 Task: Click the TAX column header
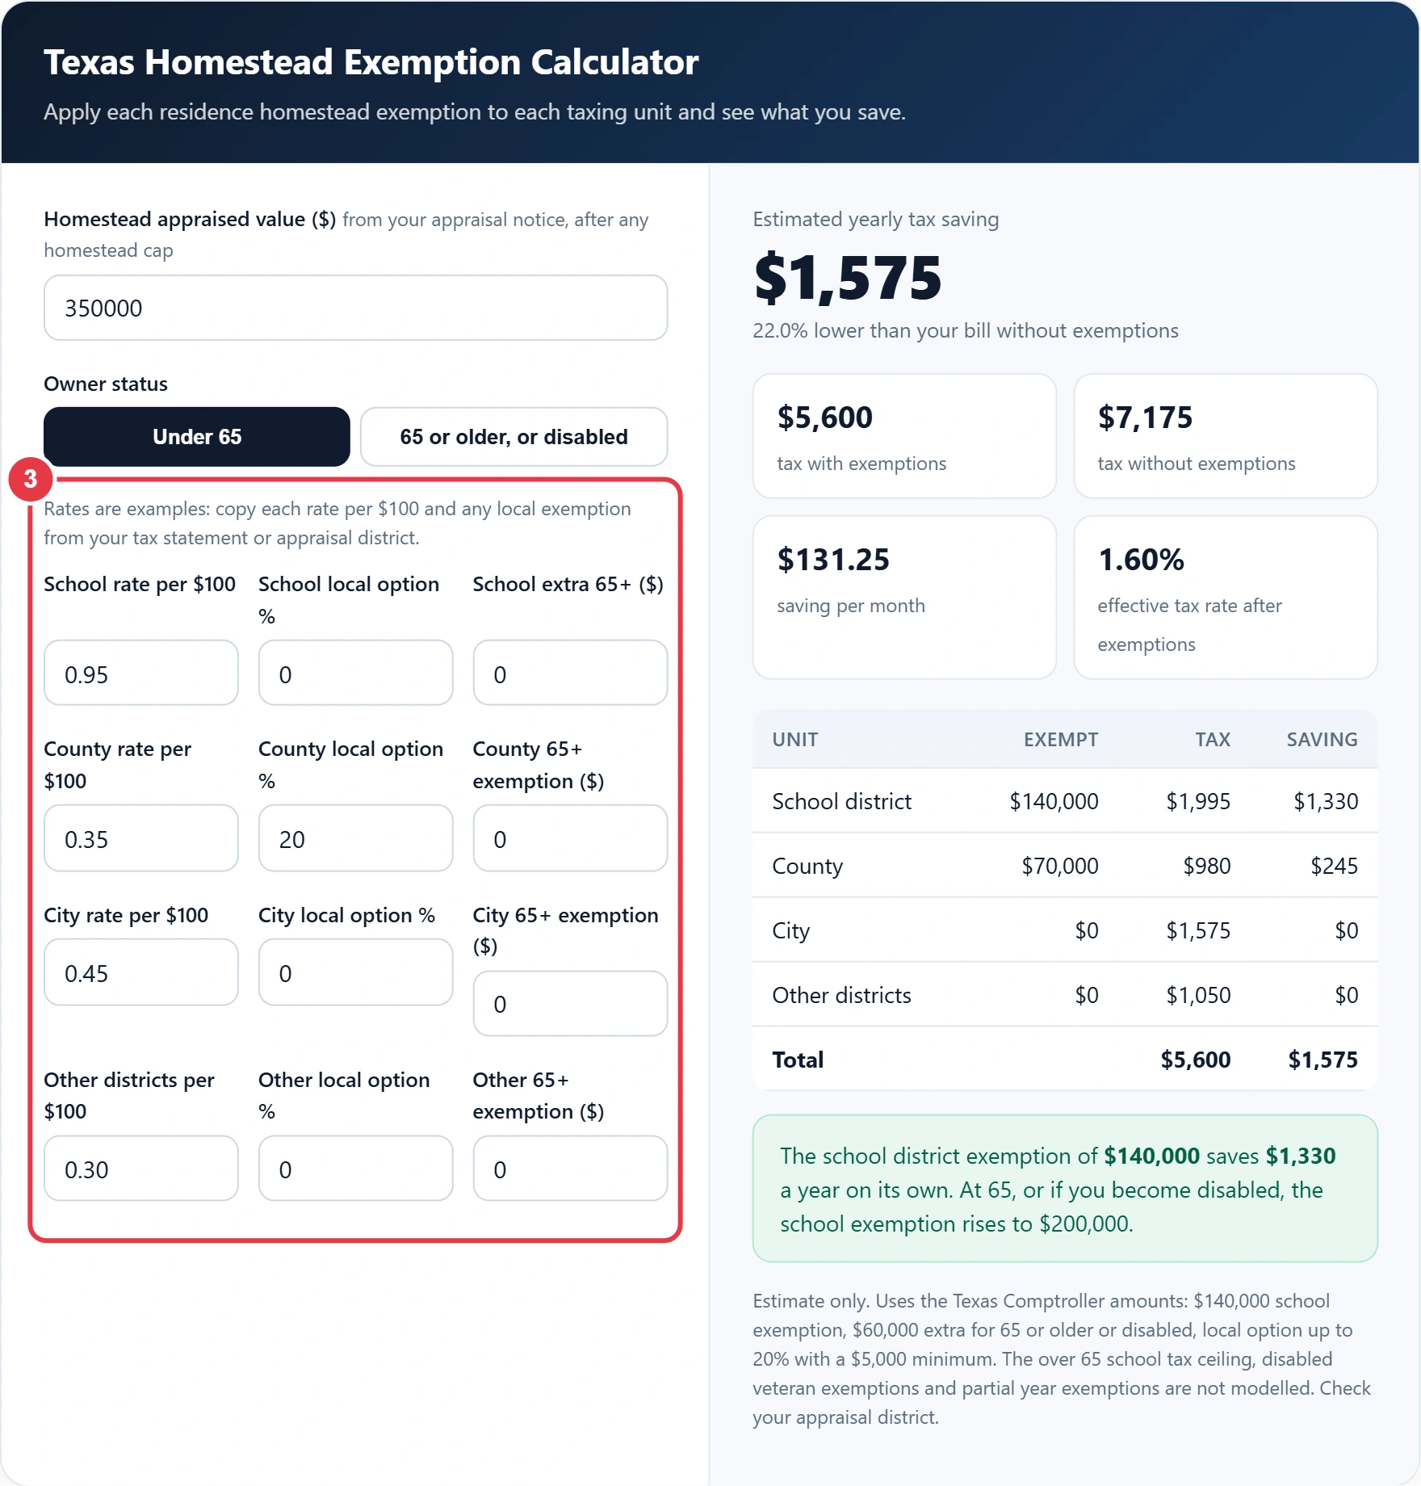point(1213,739)
